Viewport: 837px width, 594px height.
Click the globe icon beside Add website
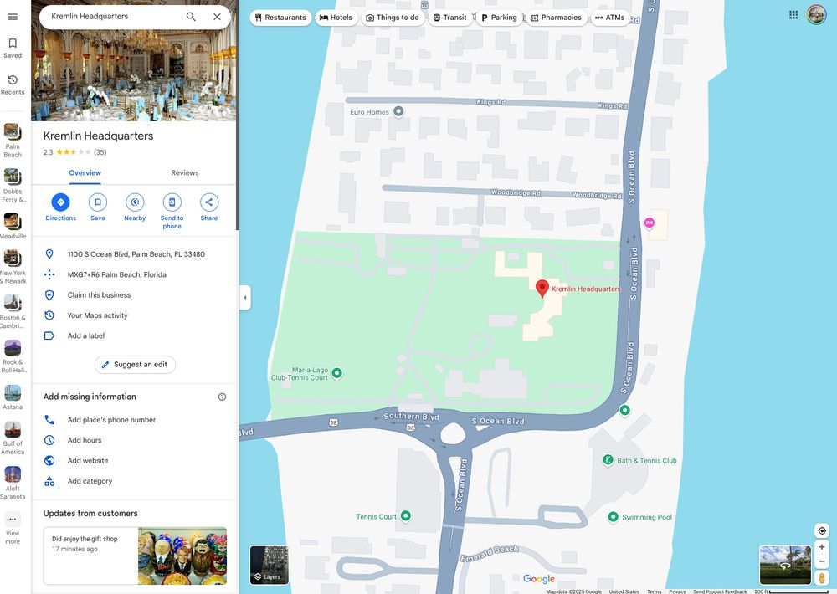click(49, 460)
